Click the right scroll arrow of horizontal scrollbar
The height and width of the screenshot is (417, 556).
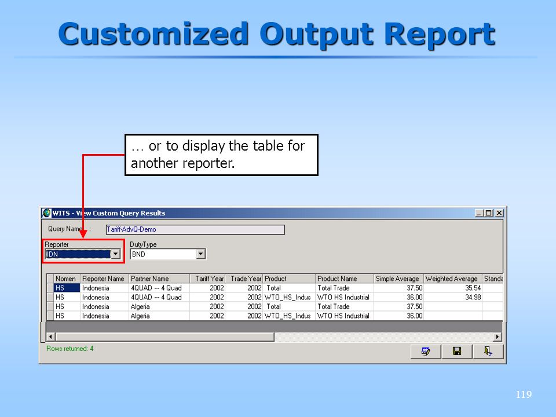pos(498,336)
